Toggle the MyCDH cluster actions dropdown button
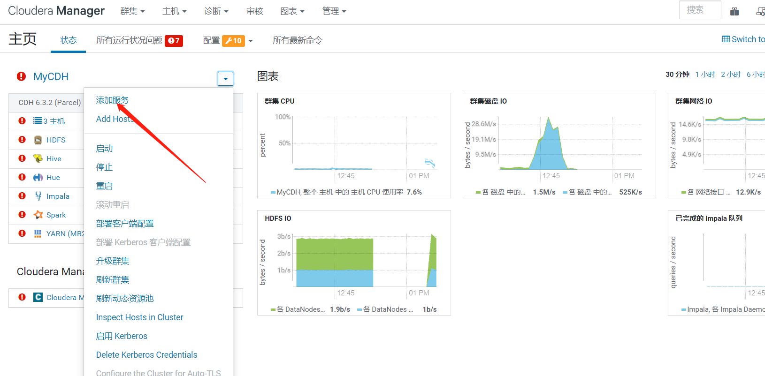This screenshot has height=376, width=765. 225,78
